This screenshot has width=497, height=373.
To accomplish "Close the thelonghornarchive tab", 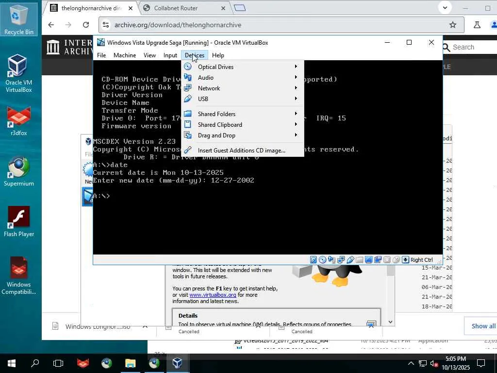I will [131, 8].
